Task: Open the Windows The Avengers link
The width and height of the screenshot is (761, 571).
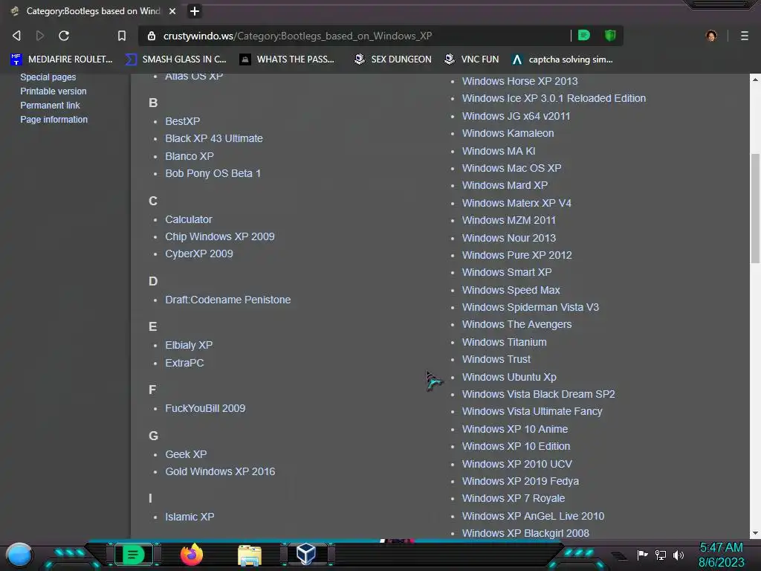Action: 517,324
